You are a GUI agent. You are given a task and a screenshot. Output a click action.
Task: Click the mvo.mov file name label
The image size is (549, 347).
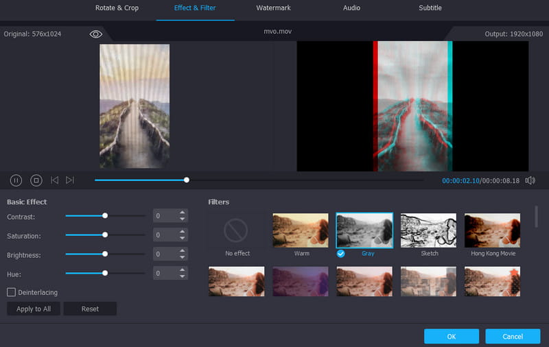coord(278,32)
